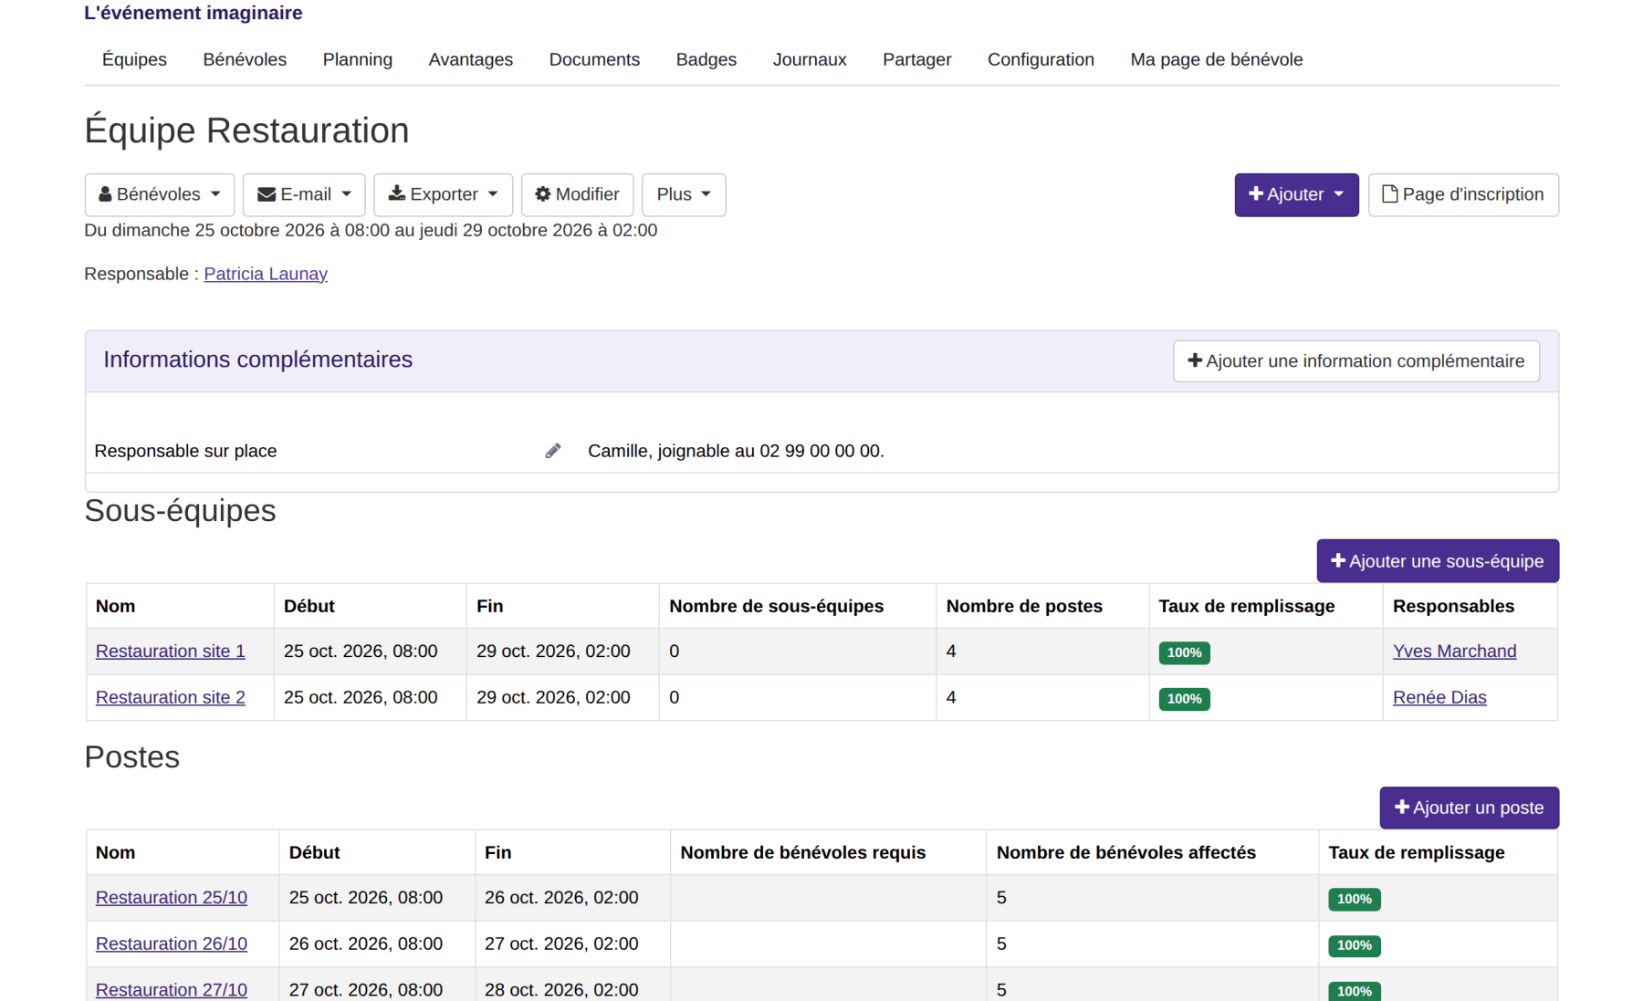Open Page d'inscription
The width and height of the screenshot is (1643, 1001).
[x=1463, y=194]
